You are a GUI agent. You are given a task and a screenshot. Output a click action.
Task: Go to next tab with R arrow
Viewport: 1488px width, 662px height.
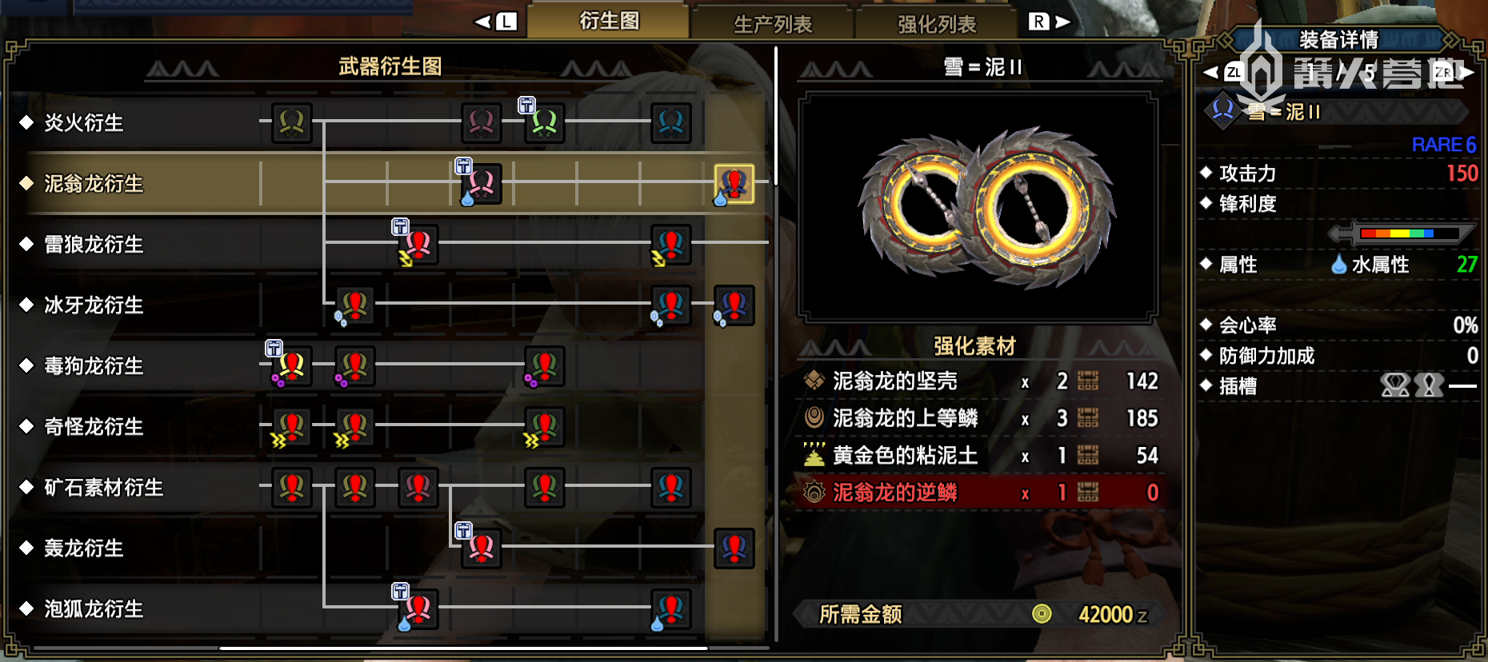point(1050,22)
